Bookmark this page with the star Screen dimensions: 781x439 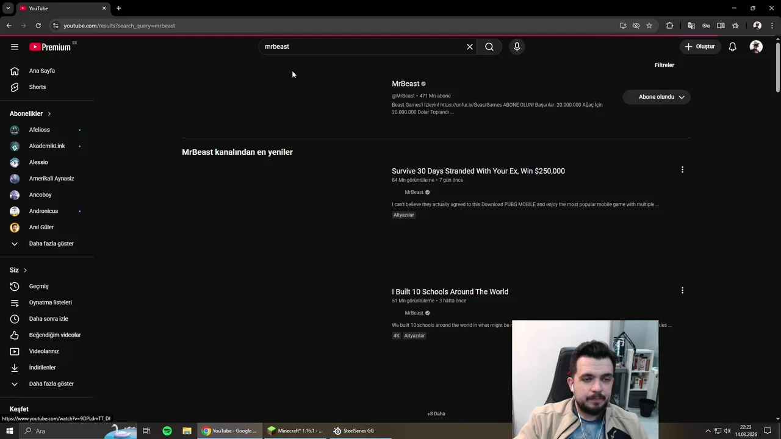(x=649, y=26)
